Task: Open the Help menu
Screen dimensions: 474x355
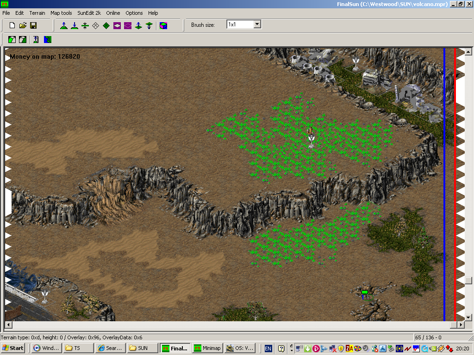Action: [153, 13]
